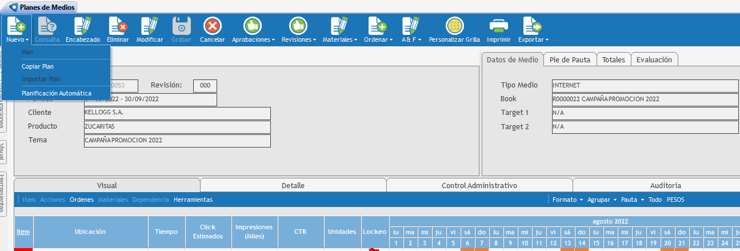Choose Planificación Automática menu entry
The width and height of the screenshot is (740, 251).
click(56, 93)
